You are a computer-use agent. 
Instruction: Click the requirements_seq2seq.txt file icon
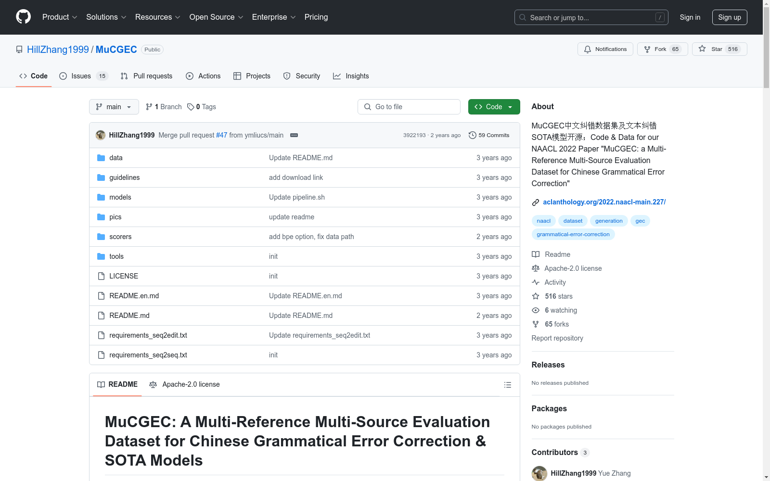[x=101, y=355]
